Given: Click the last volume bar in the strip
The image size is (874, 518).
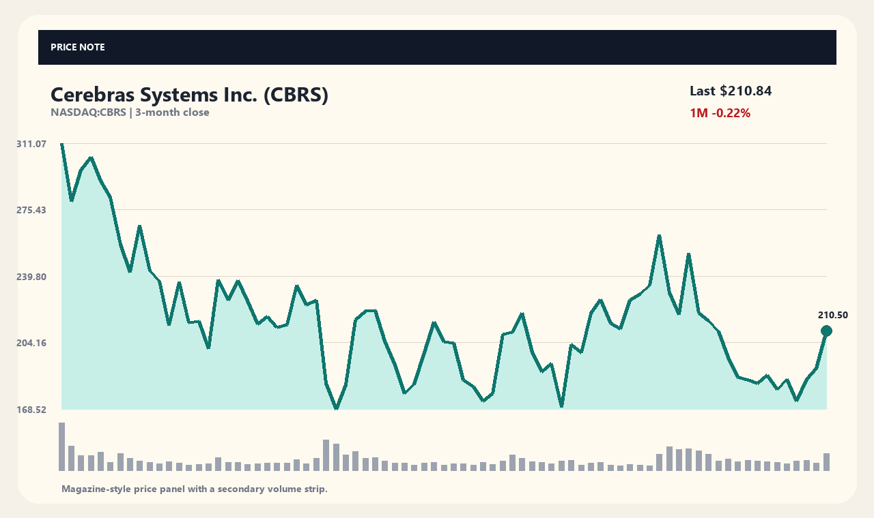Looking at the screenshot, I should click(x=826, y=462).
